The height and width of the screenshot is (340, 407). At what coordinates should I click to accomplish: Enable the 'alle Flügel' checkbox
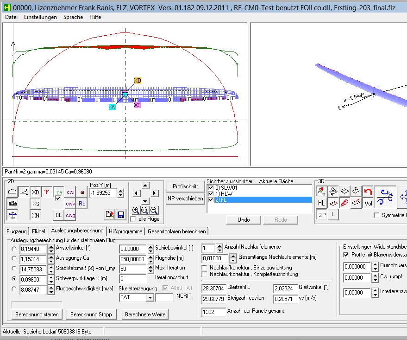[x=133, y=219]
